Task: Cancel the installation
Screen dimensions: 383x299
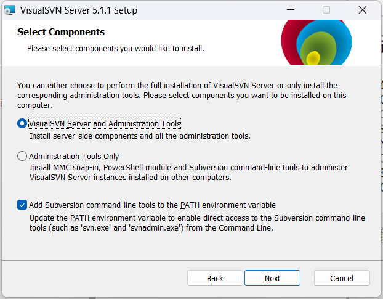Action: coord(341,278)
